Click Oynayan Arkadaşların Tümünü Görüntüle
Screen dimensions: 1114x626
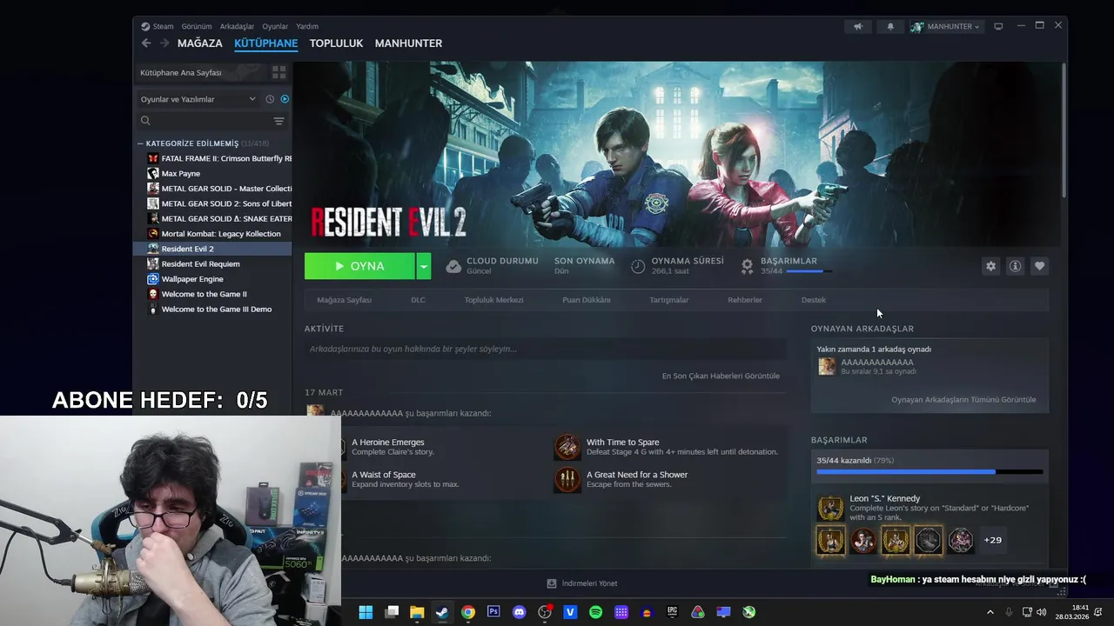963,400
